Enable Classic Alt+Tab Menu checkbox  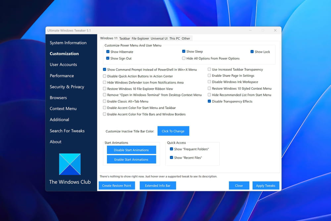pos(105,101)
